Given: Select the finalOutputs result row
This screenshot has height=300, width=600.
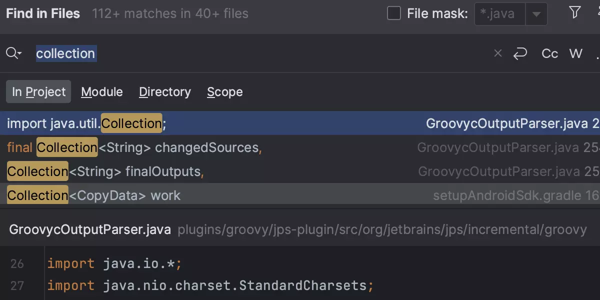Looking at the screenshot, I should click(x=200, y=171).
